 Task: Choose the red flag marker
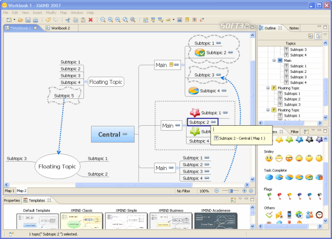click(x=279, y=196)
